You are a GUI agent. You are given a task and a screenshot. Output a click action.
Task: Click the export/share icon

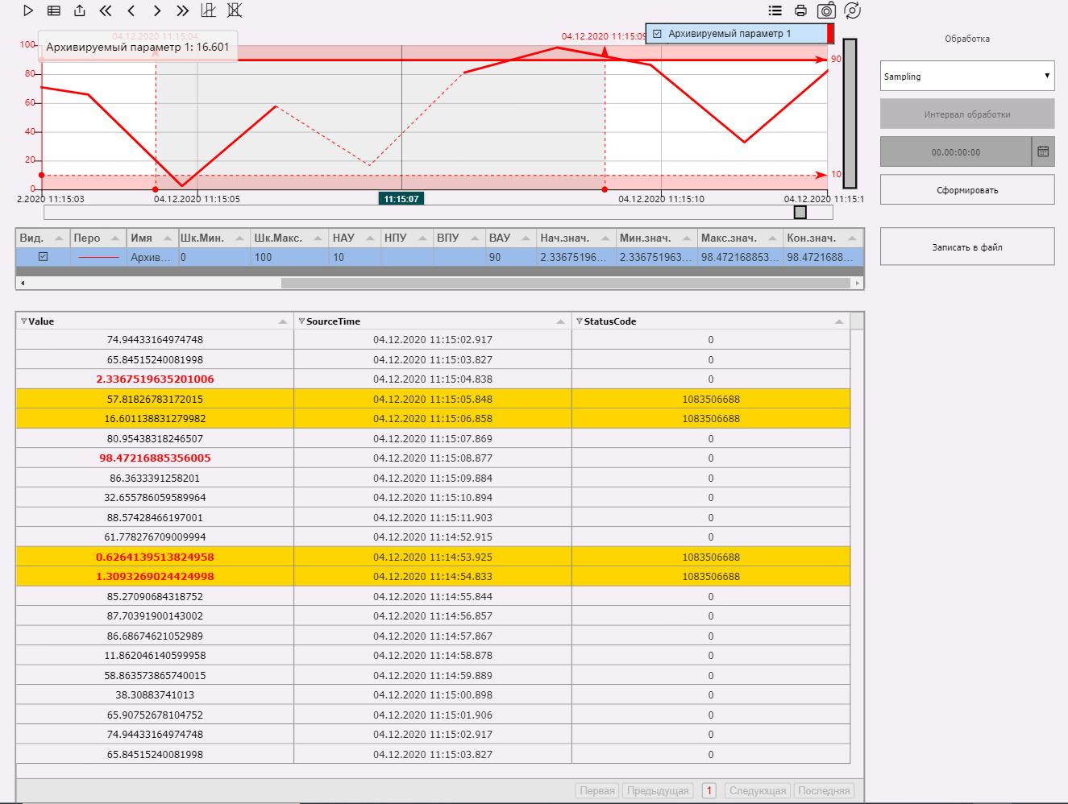pos(80,10)
